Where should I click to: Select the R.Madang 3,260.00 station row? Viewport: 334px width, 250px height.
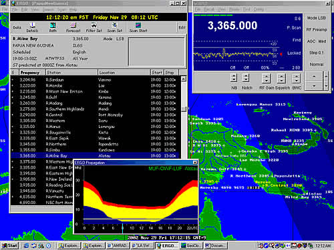coord(96,103)
